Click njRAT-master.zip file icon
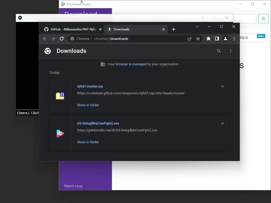 click(60, 96)
